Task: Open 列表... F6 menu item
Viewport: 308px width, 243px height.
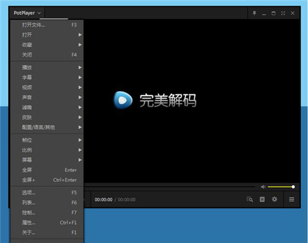Action: coord(47,202)
